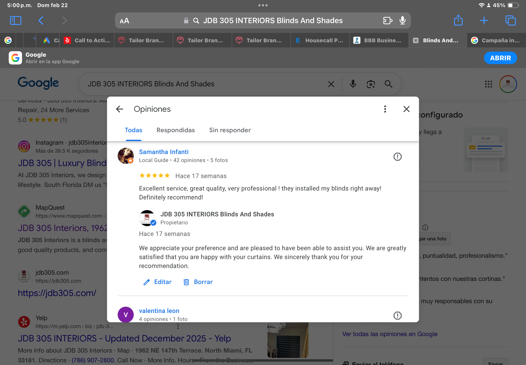526x365 pixels.
Task: Go back using Safari's back arrow
Action: [x=41, y=21]
